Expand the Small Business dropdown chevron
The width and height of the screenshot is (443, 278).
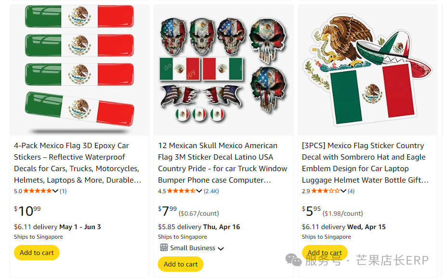coord(221,249)
